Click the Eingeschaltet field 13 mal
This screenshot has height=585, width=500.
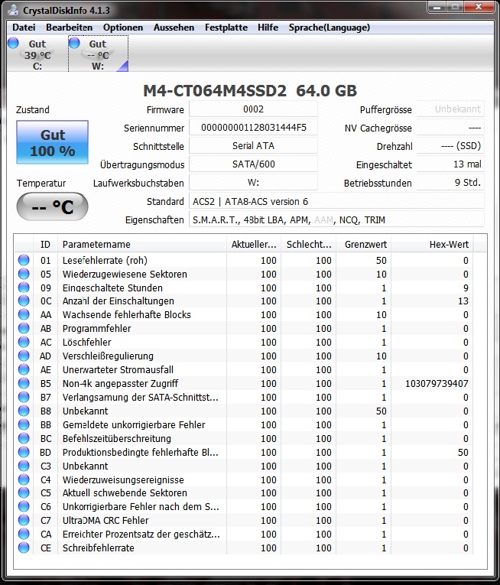(x=450, y=164)
